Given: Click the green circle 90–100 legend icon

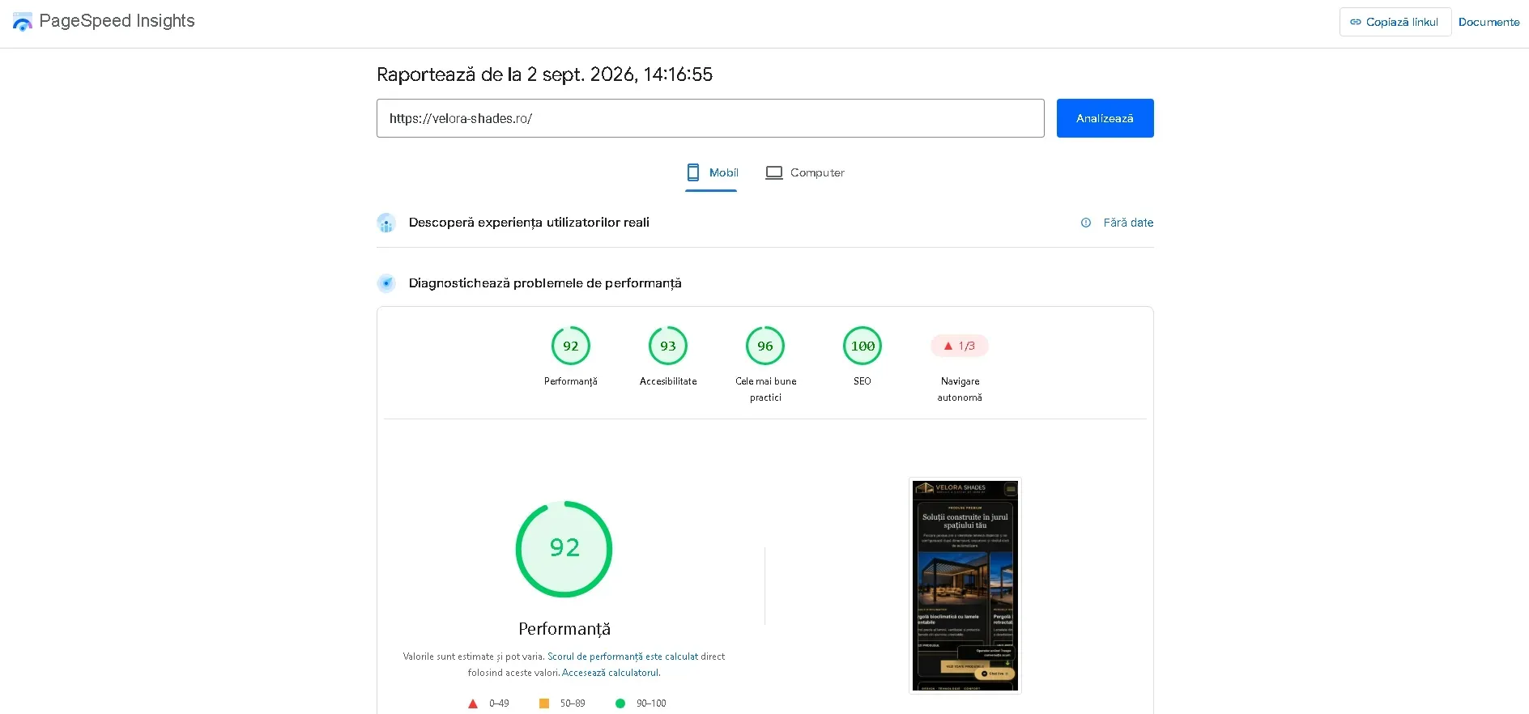Looking at the screenshot, I should click(x=620, y=703).
